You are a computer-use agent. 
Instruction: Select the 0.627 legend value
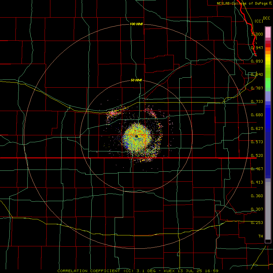[257, 129]
